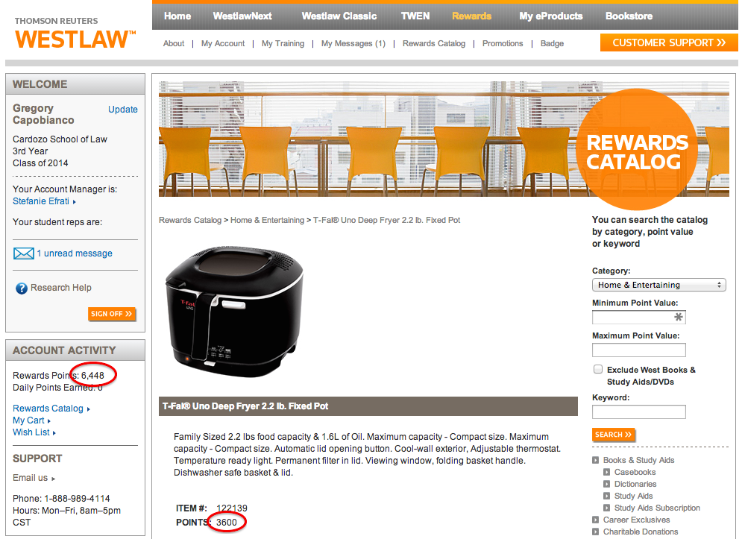Image resolution: width=742 pixels, height=539 pixels.
Task: Open My Messages (1) in the submenu
Action: [x=353, y=43]
